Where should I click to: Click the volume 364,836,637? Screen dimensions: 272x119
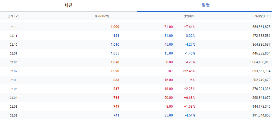[261, 45]
